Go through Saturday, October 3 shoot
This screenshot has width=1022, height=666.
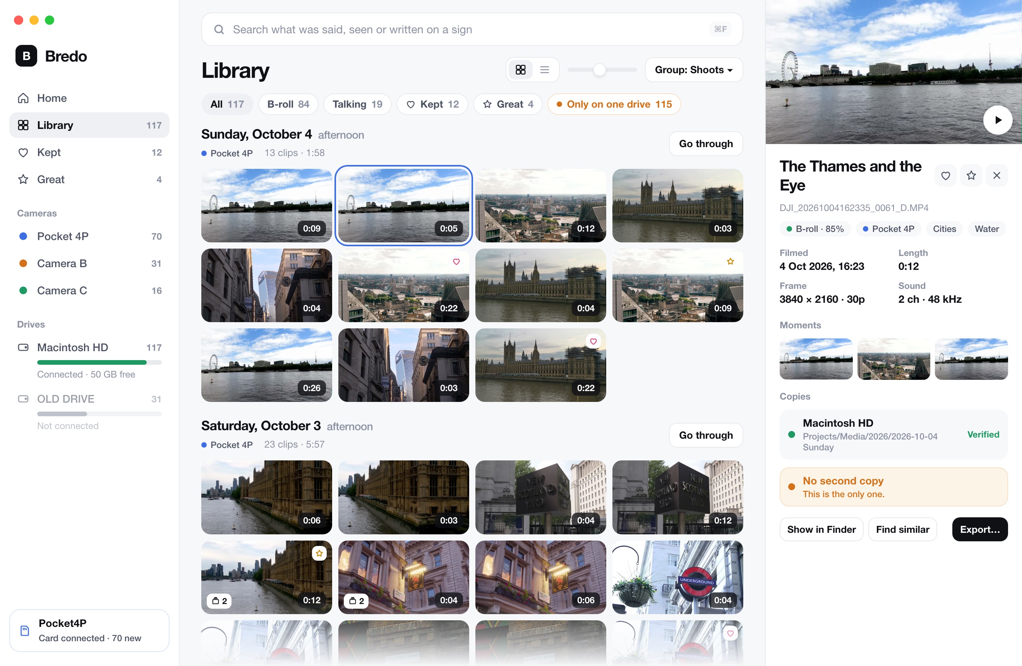705,435
